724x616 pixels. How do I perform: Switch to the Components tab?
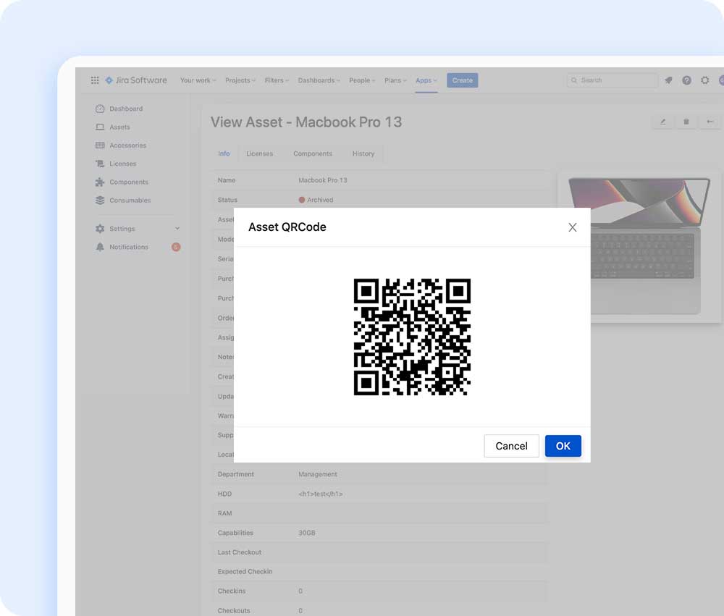[x=313, y=153]
